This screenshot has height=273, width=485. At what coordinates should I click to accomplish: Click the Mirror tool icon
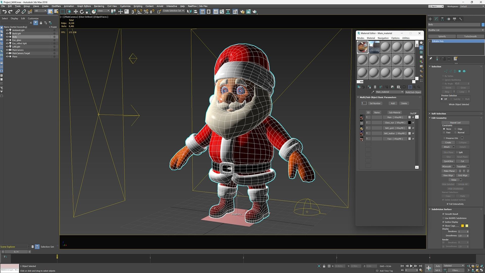pos(189,12)
